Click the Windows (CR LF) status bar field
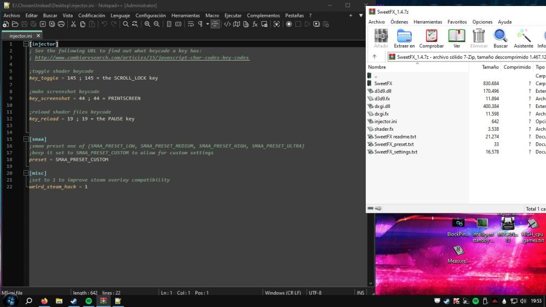 (283, 293)
